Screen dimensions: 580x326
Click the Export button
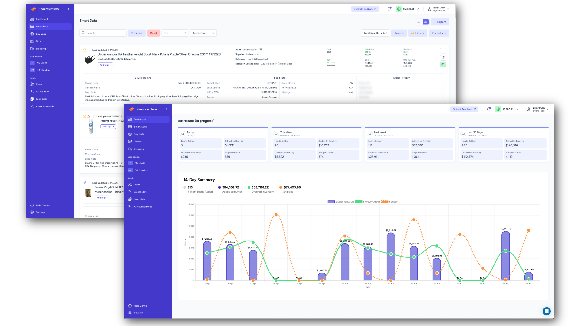pyautogui.click(x=440, y=22)
